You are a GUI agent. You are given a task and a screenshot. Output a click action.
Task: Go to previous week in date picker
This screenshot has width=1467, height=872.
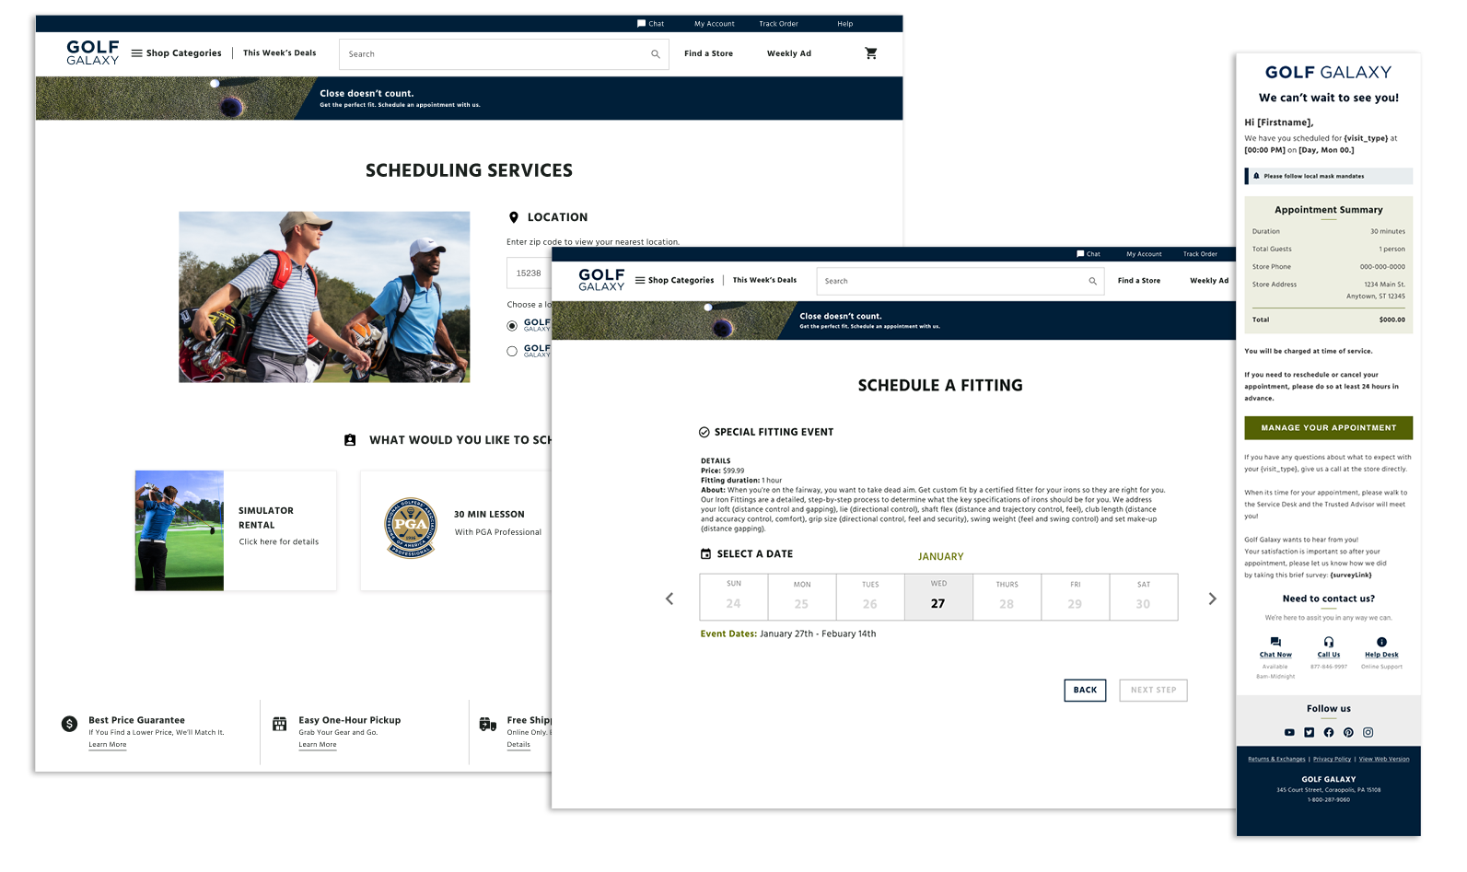pos(669,599)
